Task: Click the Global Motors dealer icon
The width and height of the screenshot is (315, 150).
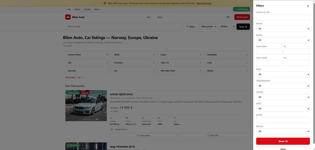Action: point(112,130)
